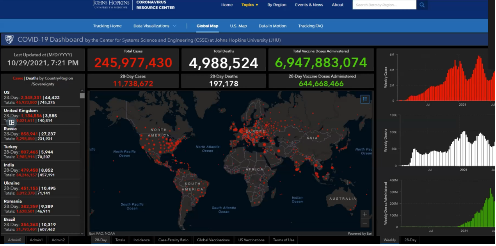Show the Case-Fatality Ratio map
Viewport: 496px width, 246px height.
coord(173,240)
